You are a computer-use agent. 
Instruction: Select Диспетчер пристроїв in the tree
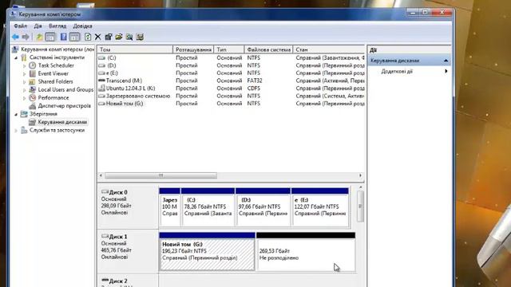click(x=64, y=106)
